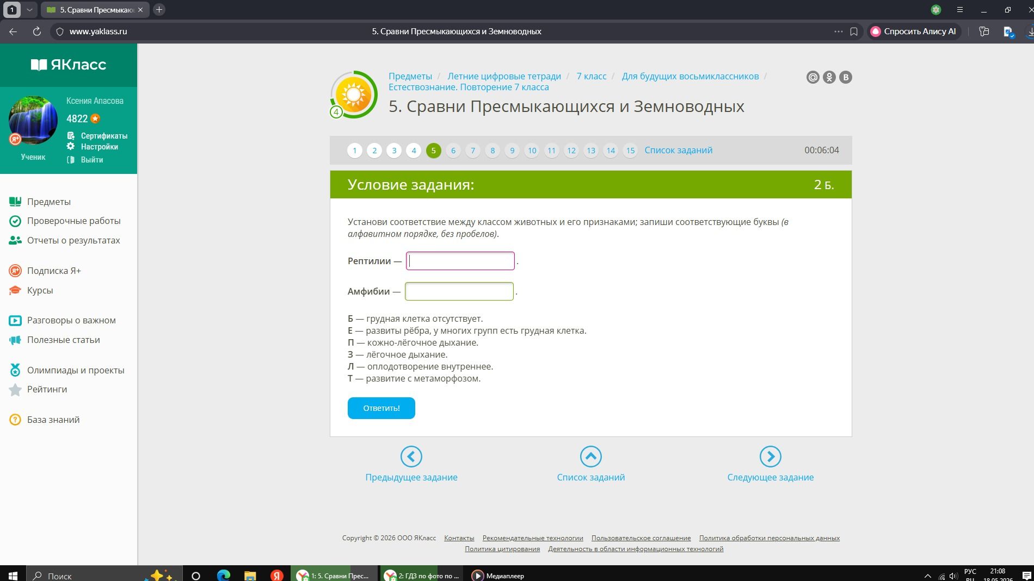Go to task number 3

click(394, 151)
